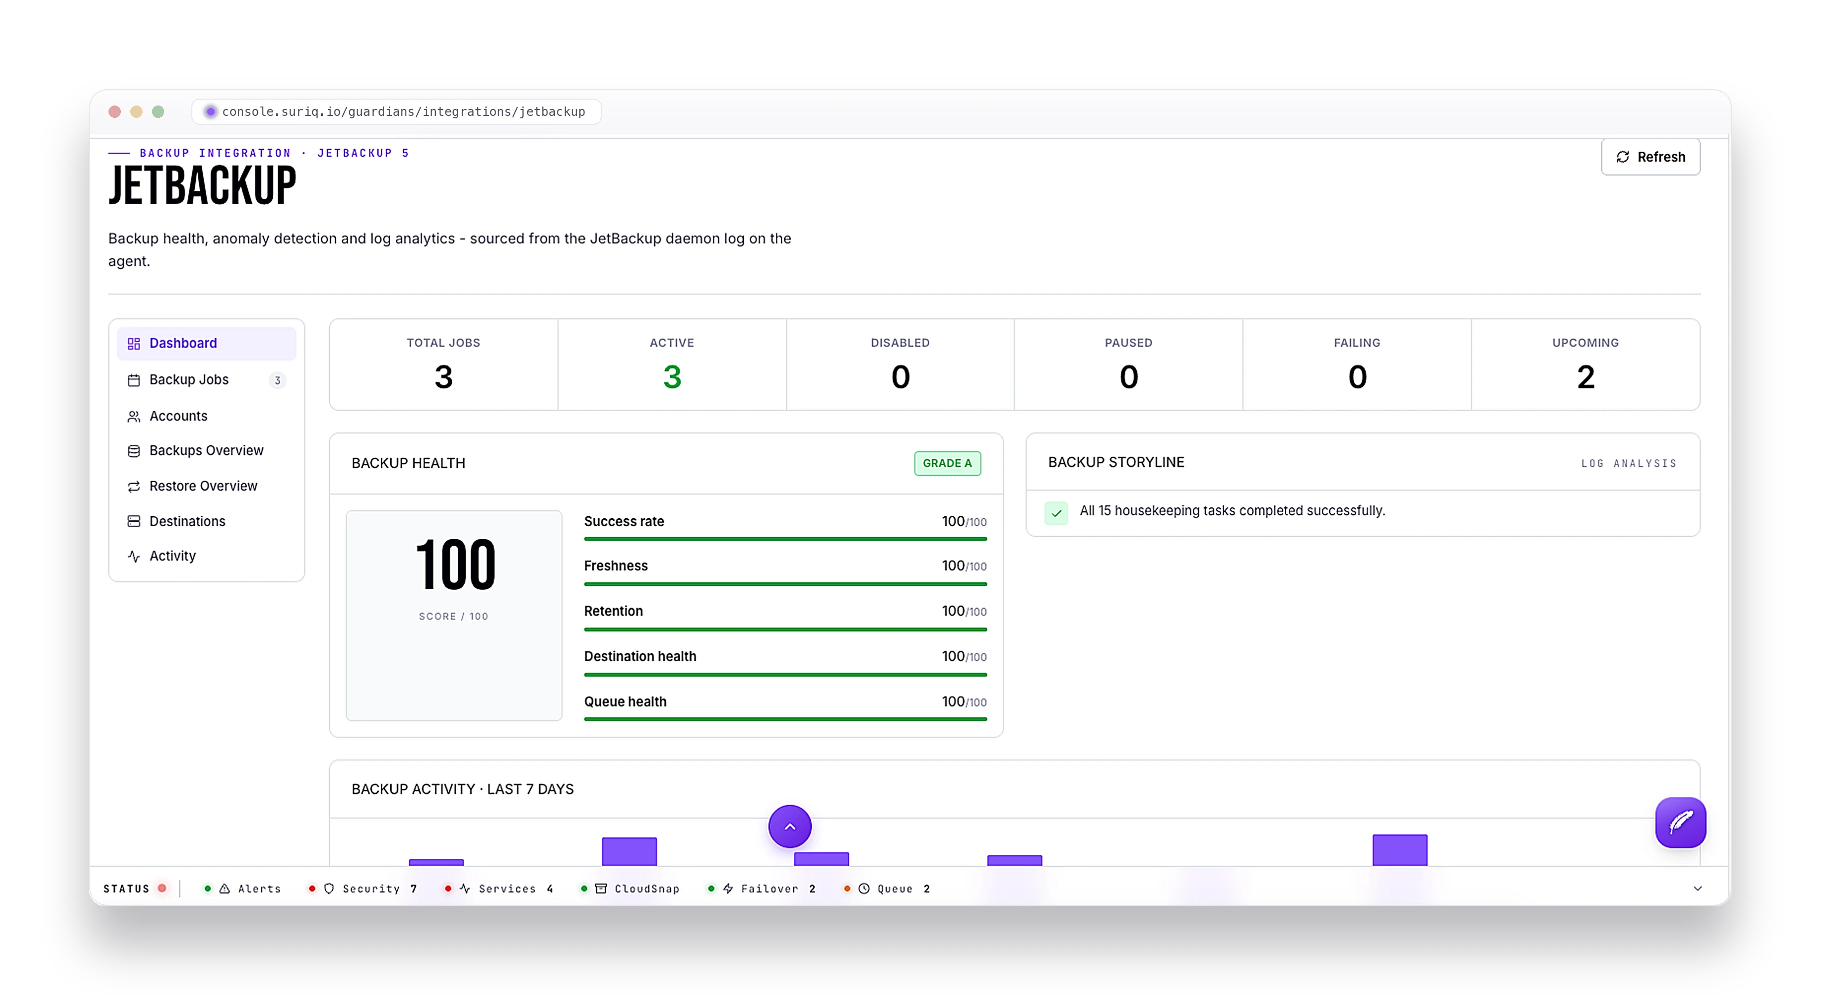1821x995 pixels.
Task: Click the Queue clock icon in status bar
Action: click(864, 889)
